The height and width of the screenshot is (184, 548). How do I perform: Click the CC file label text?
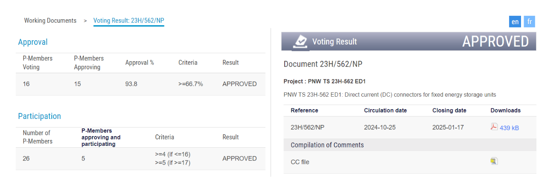coord(300,162)
